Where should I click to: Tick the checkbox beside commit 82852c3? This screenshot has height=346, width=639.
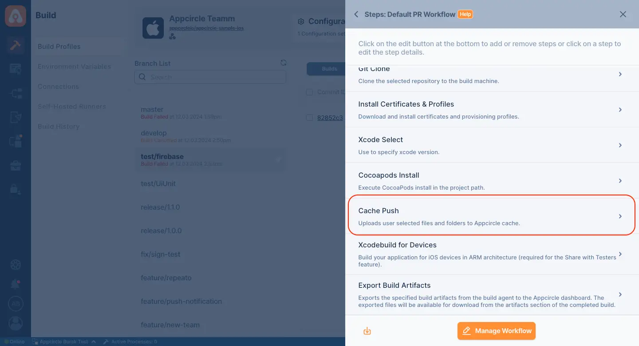coord(310,118)
